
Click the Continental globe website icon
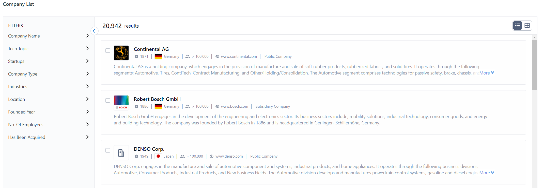point(217,57)
